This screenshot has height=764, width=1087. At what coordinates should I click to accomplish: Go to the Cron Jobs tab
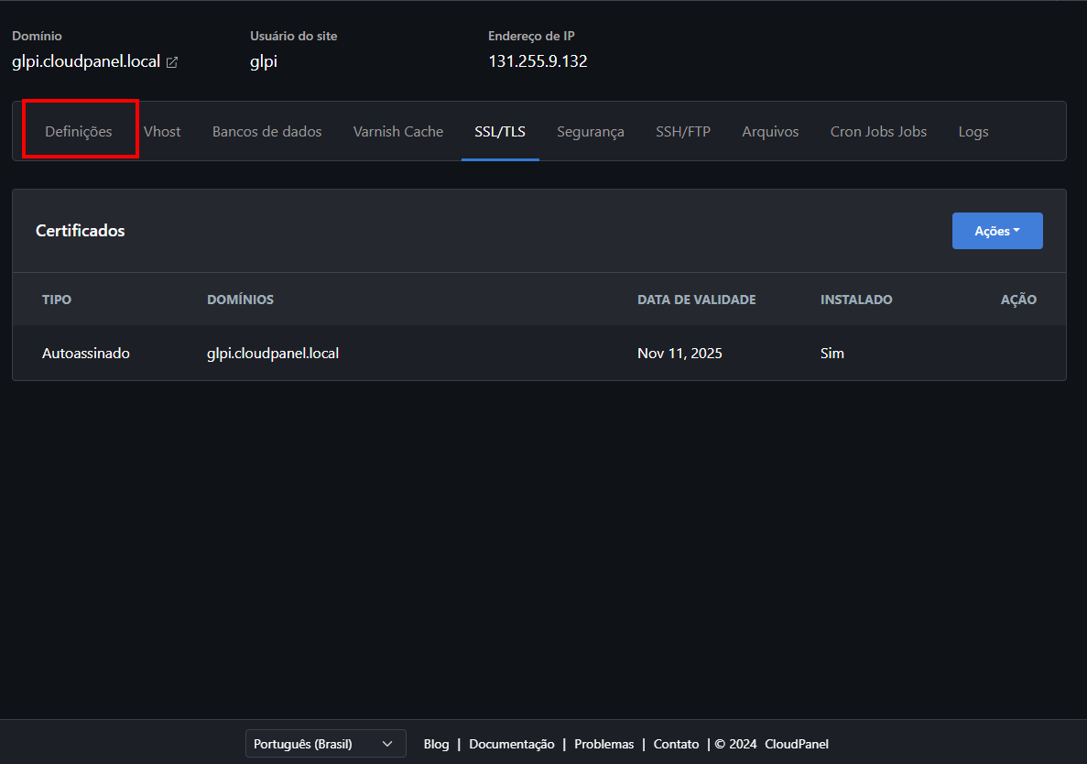(x=878, y=131)
